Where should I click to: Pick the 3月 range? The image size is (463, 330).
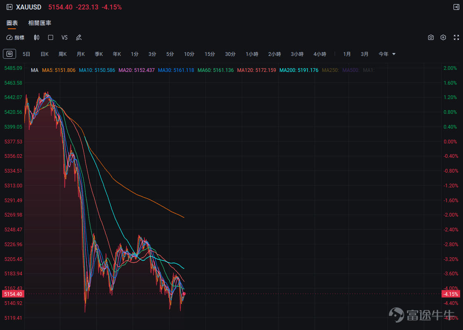pos(365,54)
